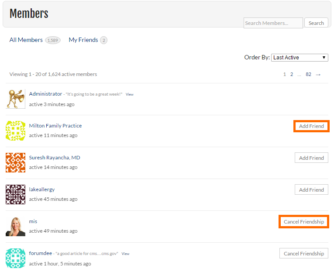Screen dimensions: 334x272
Task: Click 'active 49 minutes ago' text
Action: [53, 231]
